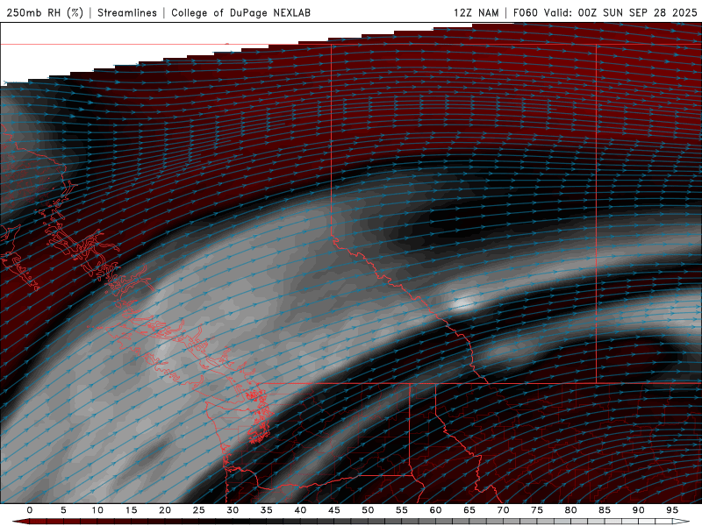Click the colorbar label "85"
Image resolution: width=702 pixels, height=526 pixels.
(605, 510)
